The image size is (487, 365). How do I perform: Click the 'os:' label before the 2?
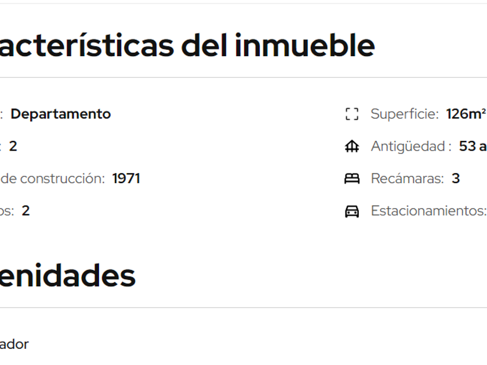click(x=7, y=211)
